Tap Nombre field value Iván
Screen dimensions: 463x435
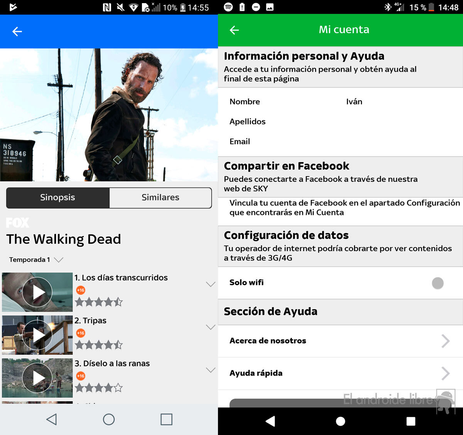(354, 102)
